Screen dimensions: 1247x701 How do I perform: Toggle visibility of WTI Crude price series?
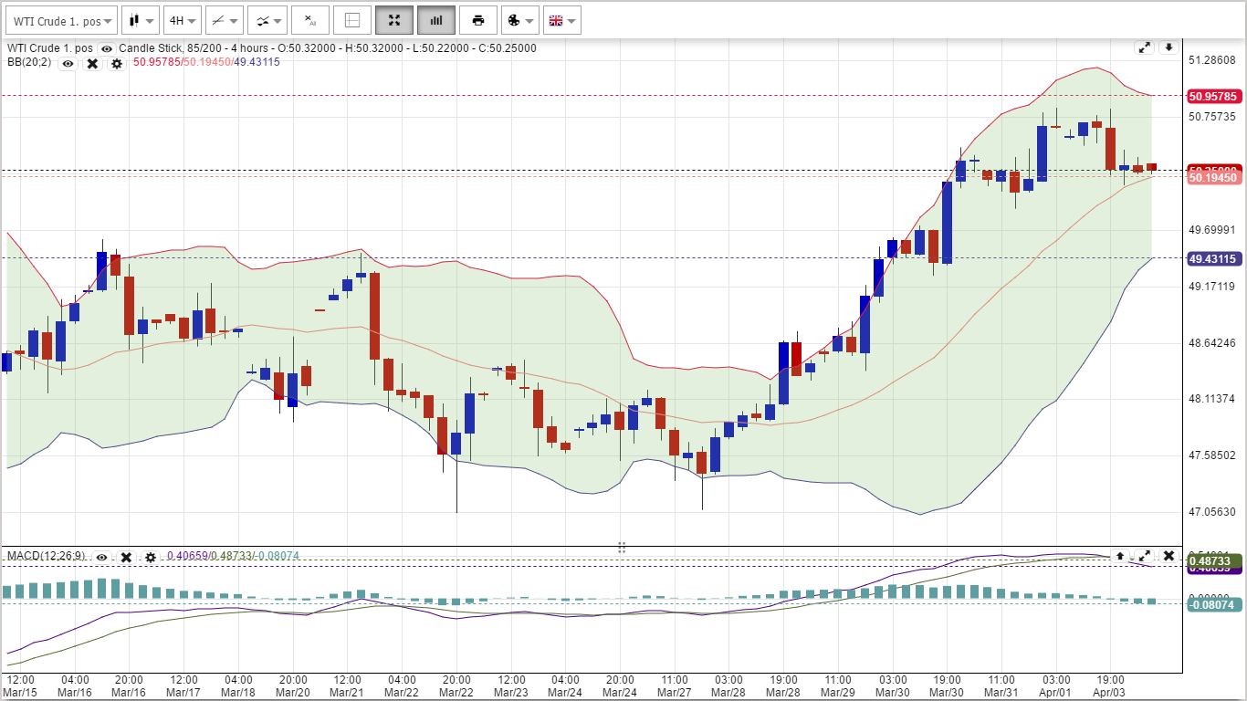tap(107, 48)
